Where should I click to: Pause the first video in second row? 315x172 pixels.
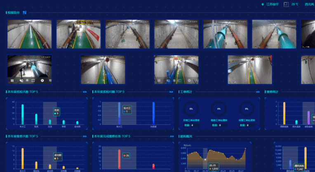(x=12, y=81)
